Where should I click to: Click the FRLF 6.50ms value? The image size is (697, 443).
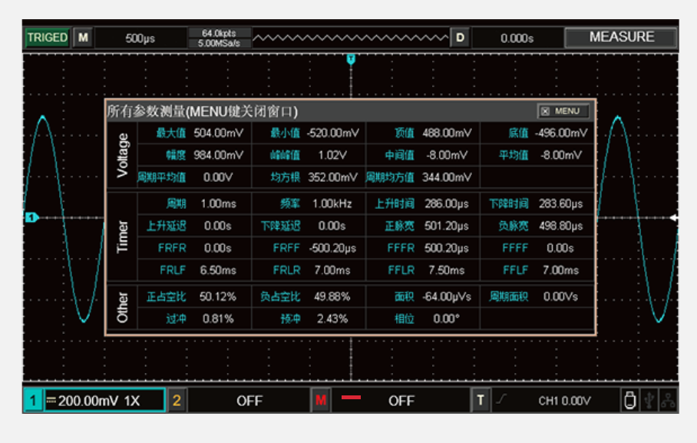coord(218,270)
